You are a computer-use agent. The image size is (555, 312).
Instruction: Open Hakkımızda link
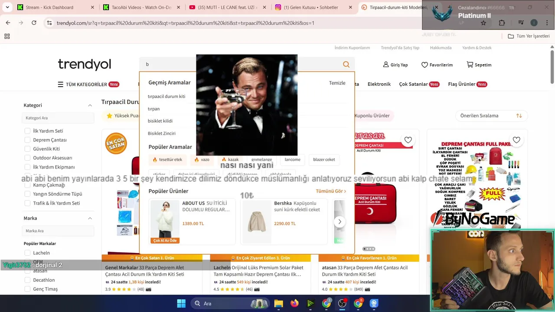click(x=441, y=48)
